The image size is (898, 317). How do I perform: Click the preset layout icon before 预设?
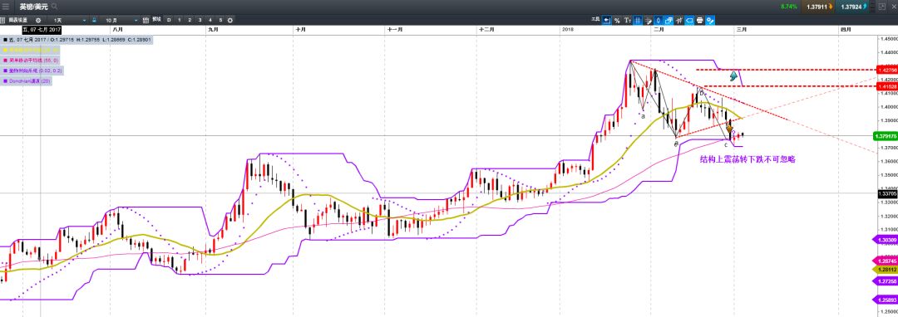[x=146, y=20]
